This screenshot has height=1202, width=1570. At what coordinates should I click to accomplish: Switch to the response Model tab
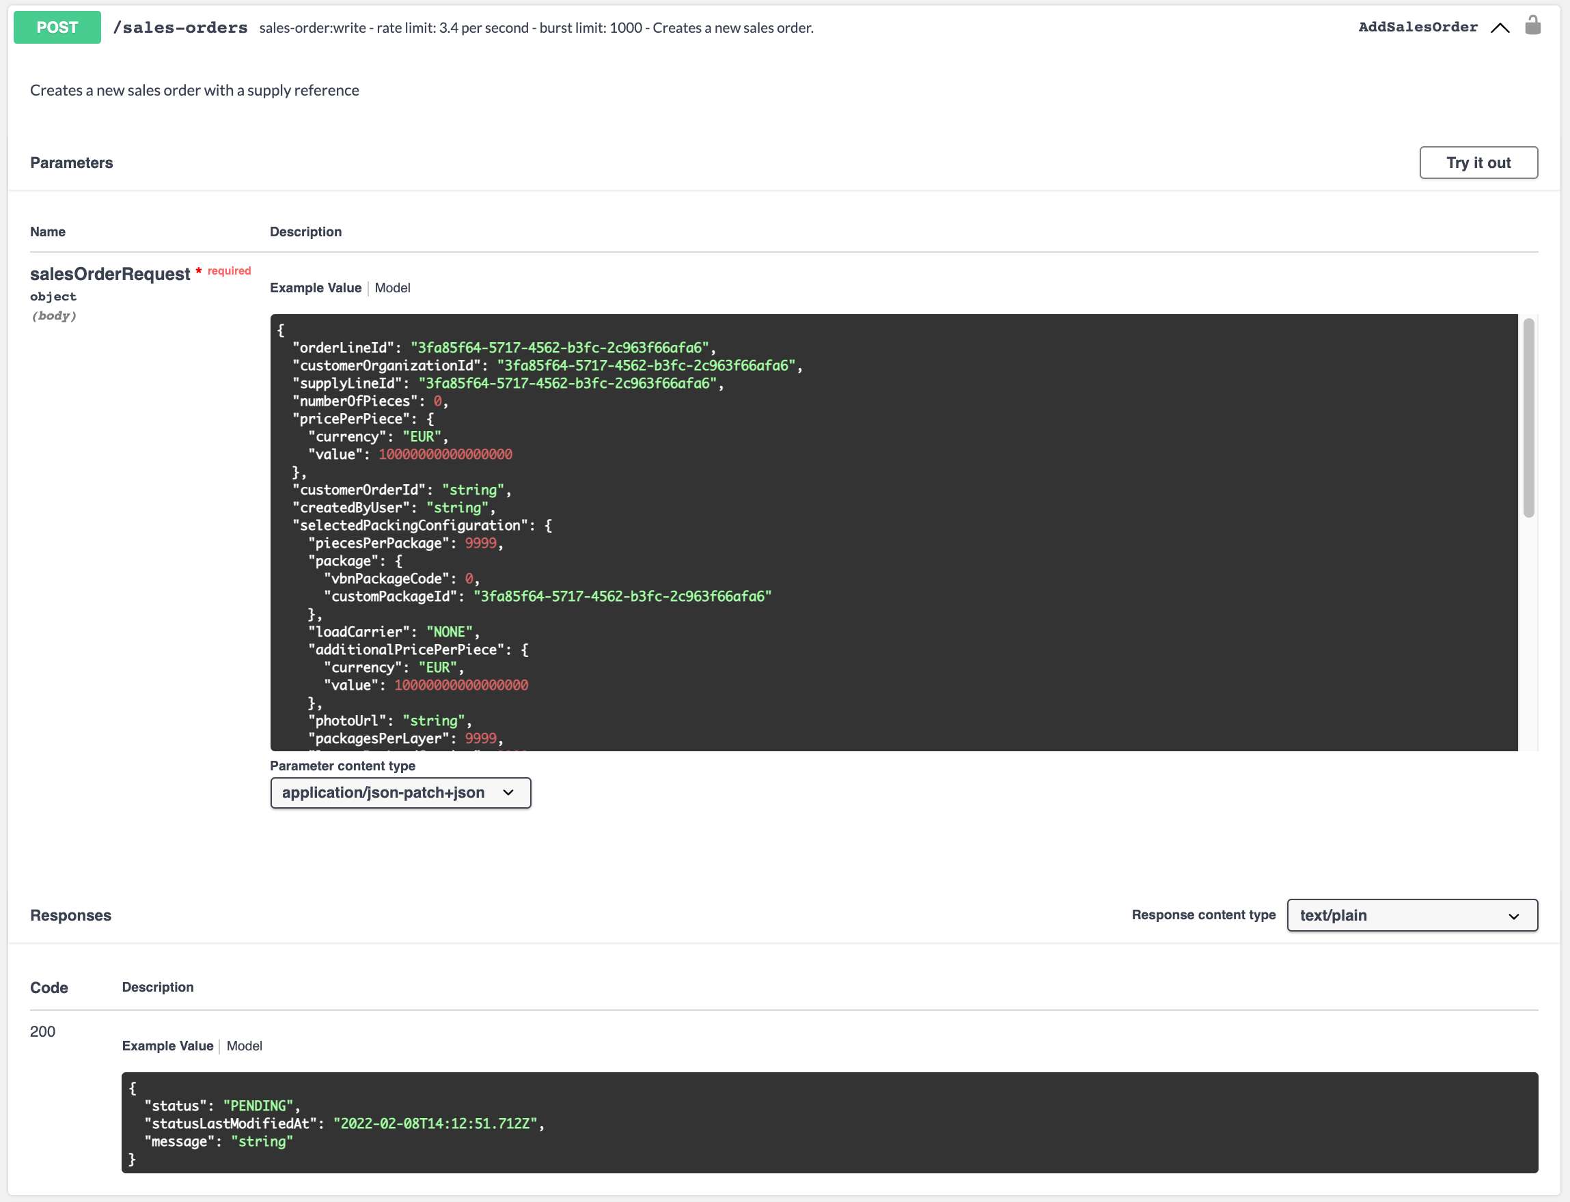pos(244,1046)
